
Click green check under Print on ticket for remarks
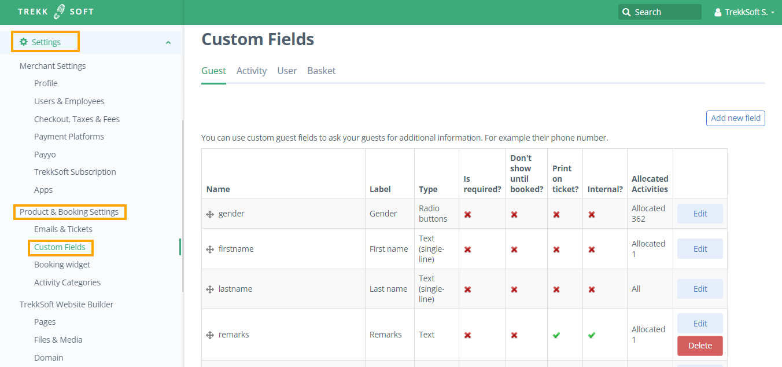[x=556, y=335]
